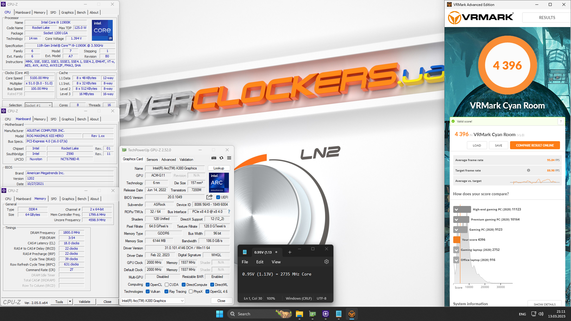Viewport: 571px width, 321px height.
Task: Click the ENG language indicator
Action: [x=522, y=314]
